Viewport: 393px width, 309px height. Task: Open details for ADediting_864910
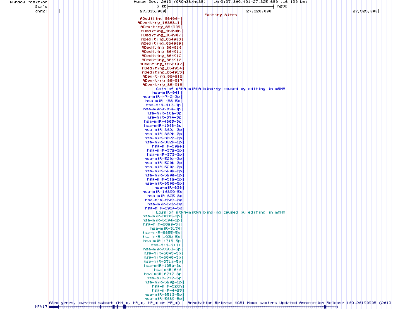pos(162,48)
